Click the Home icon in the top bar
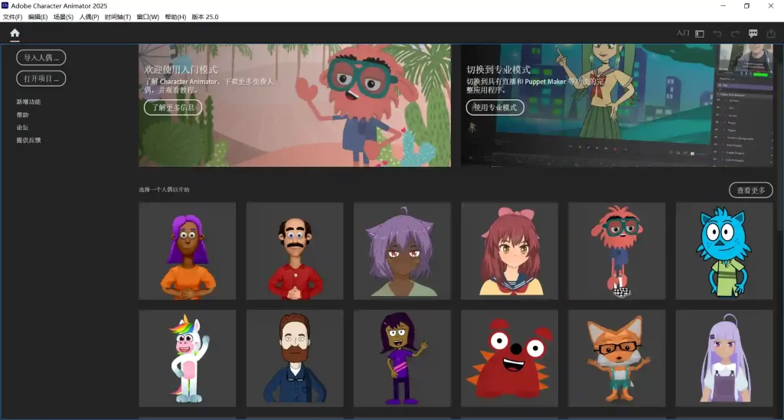The width and height of the screenshot is (784, 420). click(15, 33)
